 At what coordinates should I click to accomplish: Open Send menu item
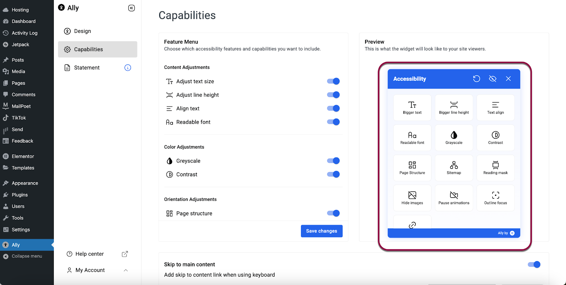pyautogui.click(x=27, y=130)
